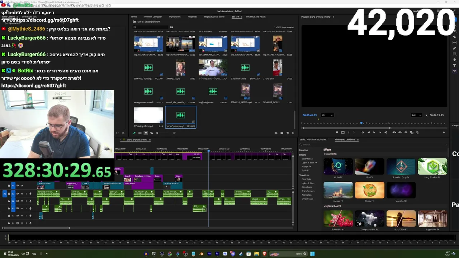Switch Bin SFX panel to freeform view
The height and width of the screenshot is (258, 459).
tap(151, 133)
